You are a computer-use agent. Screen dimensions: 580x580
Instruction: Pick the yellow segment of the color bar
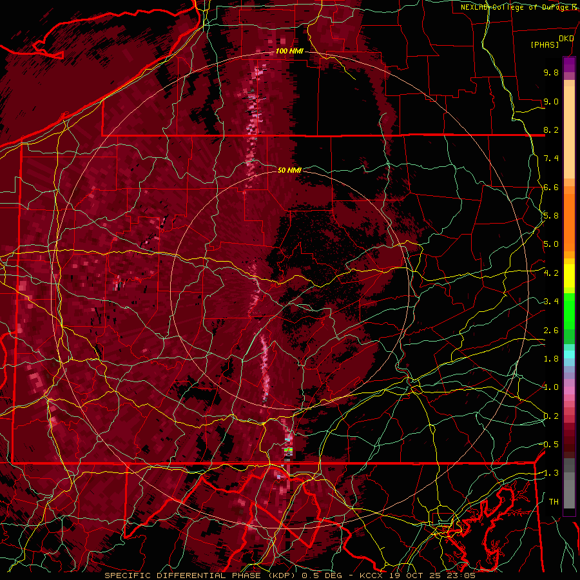tap(569, 276)
